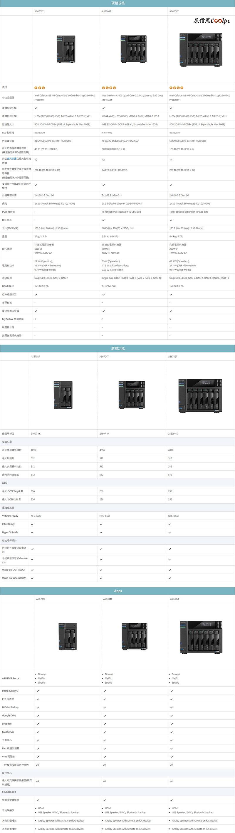Click the ASUSTOR Portal row label
Image resolution: width=235 pixels, height=833 pixels.
[11, 678]
